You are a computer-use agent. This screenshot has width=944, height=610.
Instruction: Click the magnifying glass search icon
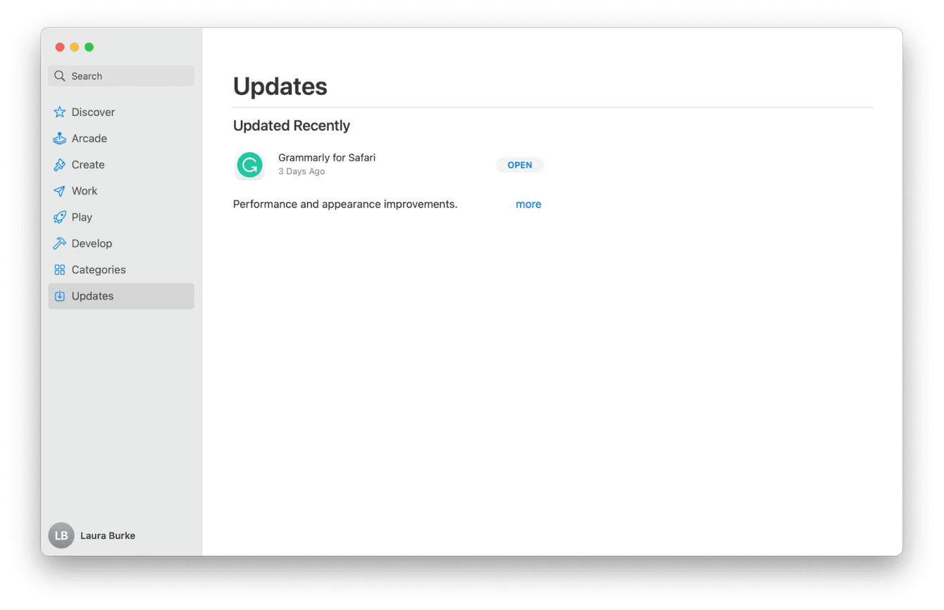pyautogui.click(x=60, y=76)
